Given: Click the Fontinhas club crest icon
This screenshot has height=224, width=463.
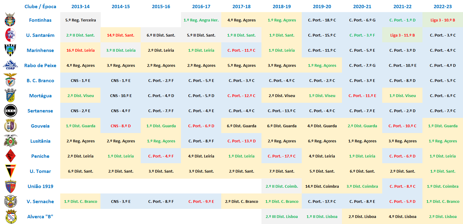Looking at the screenshot, I should [10, 20].
